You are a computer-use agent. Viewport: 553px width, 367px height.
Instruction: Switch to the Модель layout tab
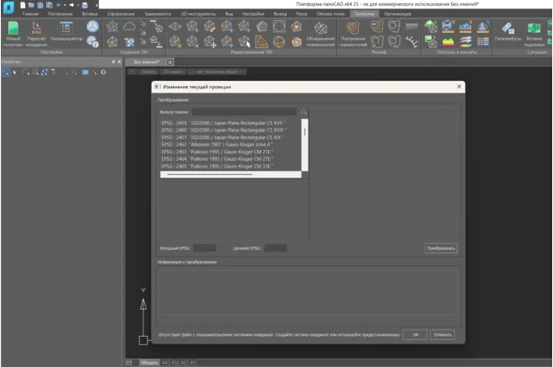click(x=148, y=362)
